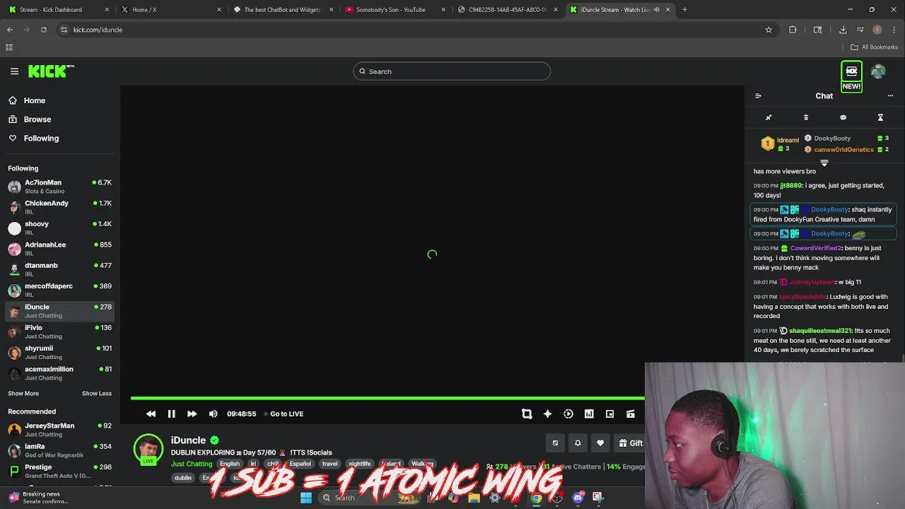Image resolution: width=905 pixels, height=509 pixels.
Task: Click the channel panel icon left of bell
Action: point(555,443)
